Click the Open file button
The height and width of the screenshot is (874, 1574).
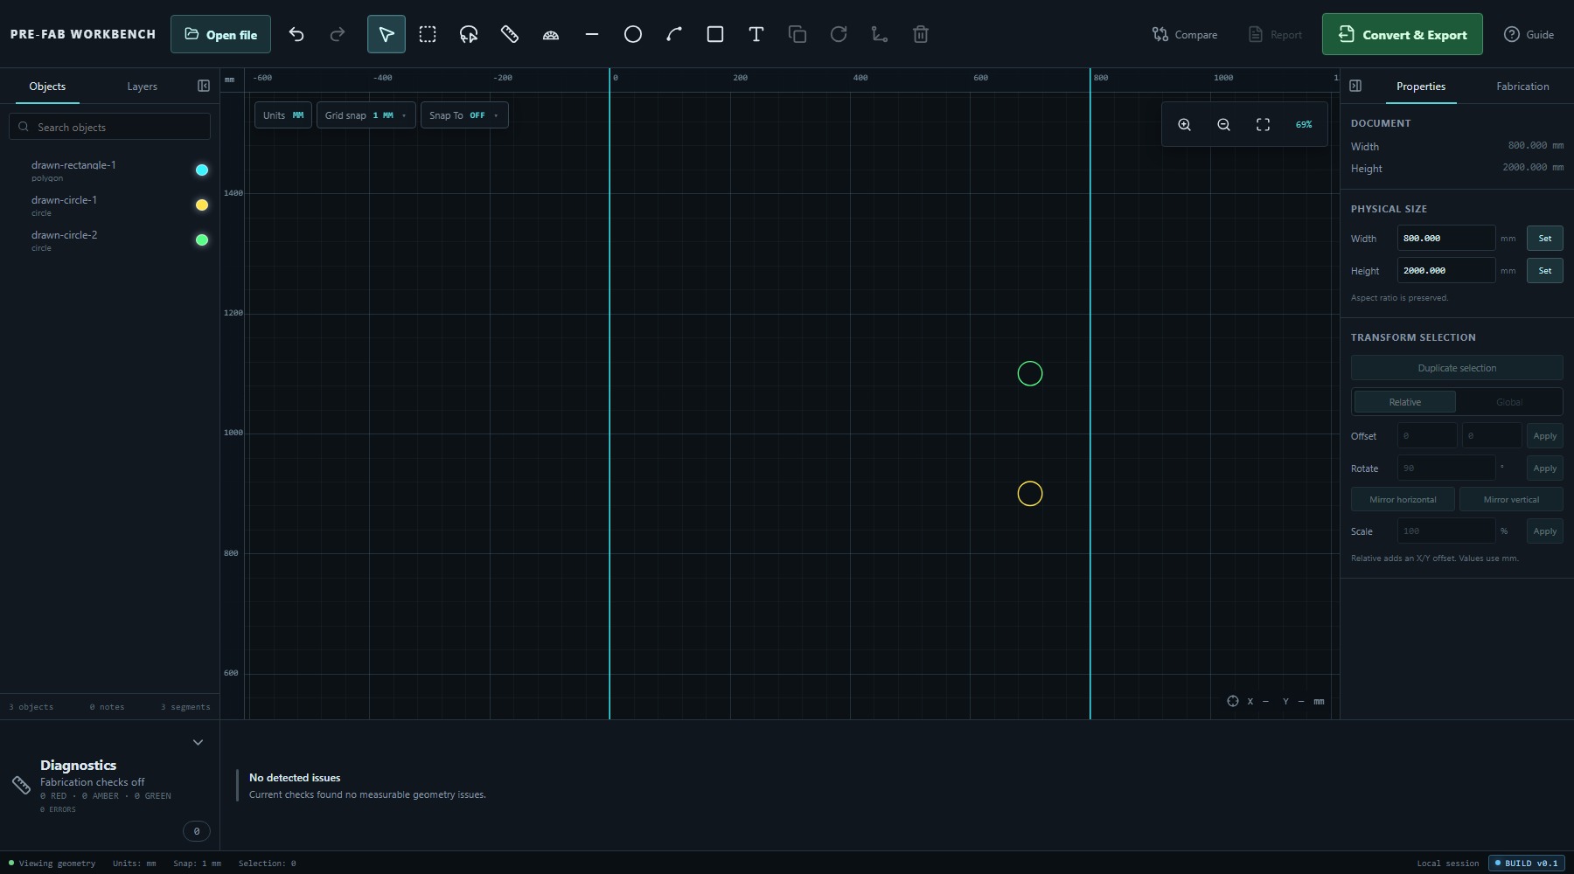(x=220, y=34)
